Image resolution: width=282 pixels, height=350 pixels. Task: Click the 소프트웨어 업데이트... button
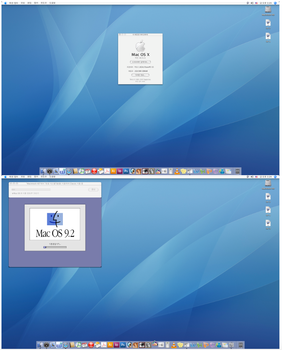coord(140,62)
